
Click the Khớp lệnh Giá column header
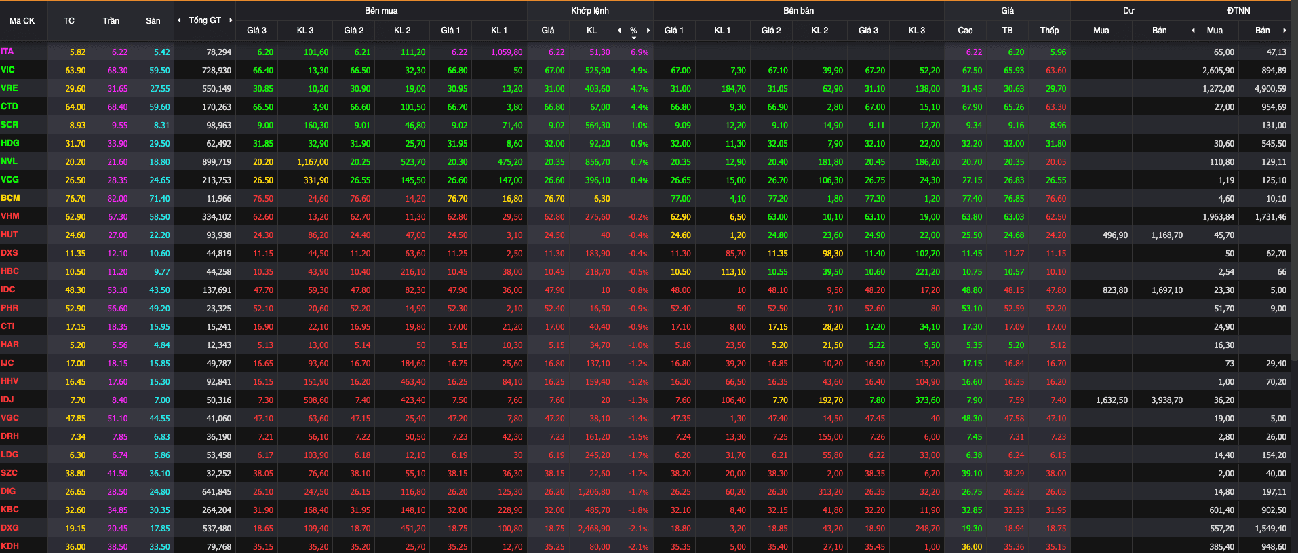[x=548, y=31]
